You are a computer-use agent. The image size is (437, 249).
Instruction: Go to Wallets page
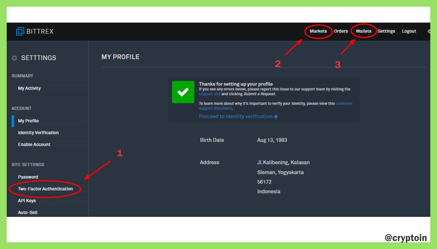[364, 31]
